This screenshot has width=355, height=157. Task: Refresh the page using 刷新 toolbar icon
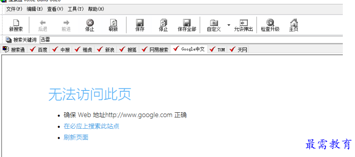[x=113, y=25]
